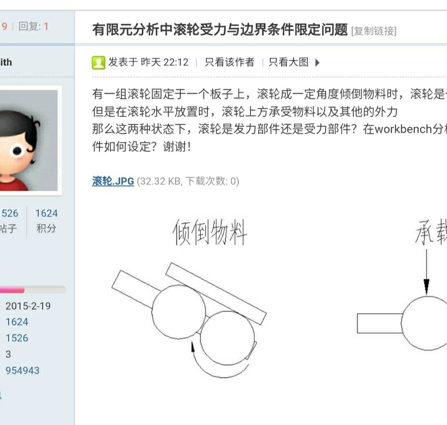The height and width of the screenshot is (425, 447).
Task: Click the 回复: 1 reply counter
Action: (33, 26)
